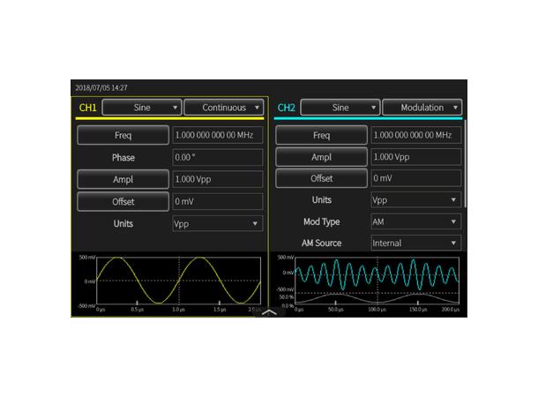This screenshot has width=538, height=397.
Task: Click the CH2 modulated waveform preview
Action: click(x=377, y=283)
